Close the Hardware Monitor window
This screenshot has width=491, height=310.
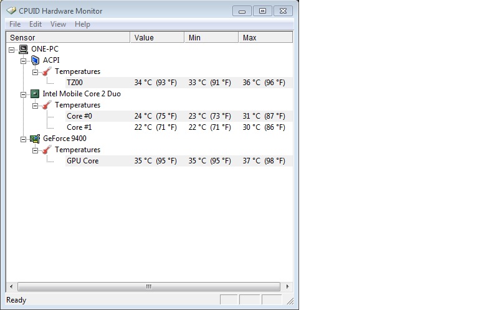coord(283,11)
